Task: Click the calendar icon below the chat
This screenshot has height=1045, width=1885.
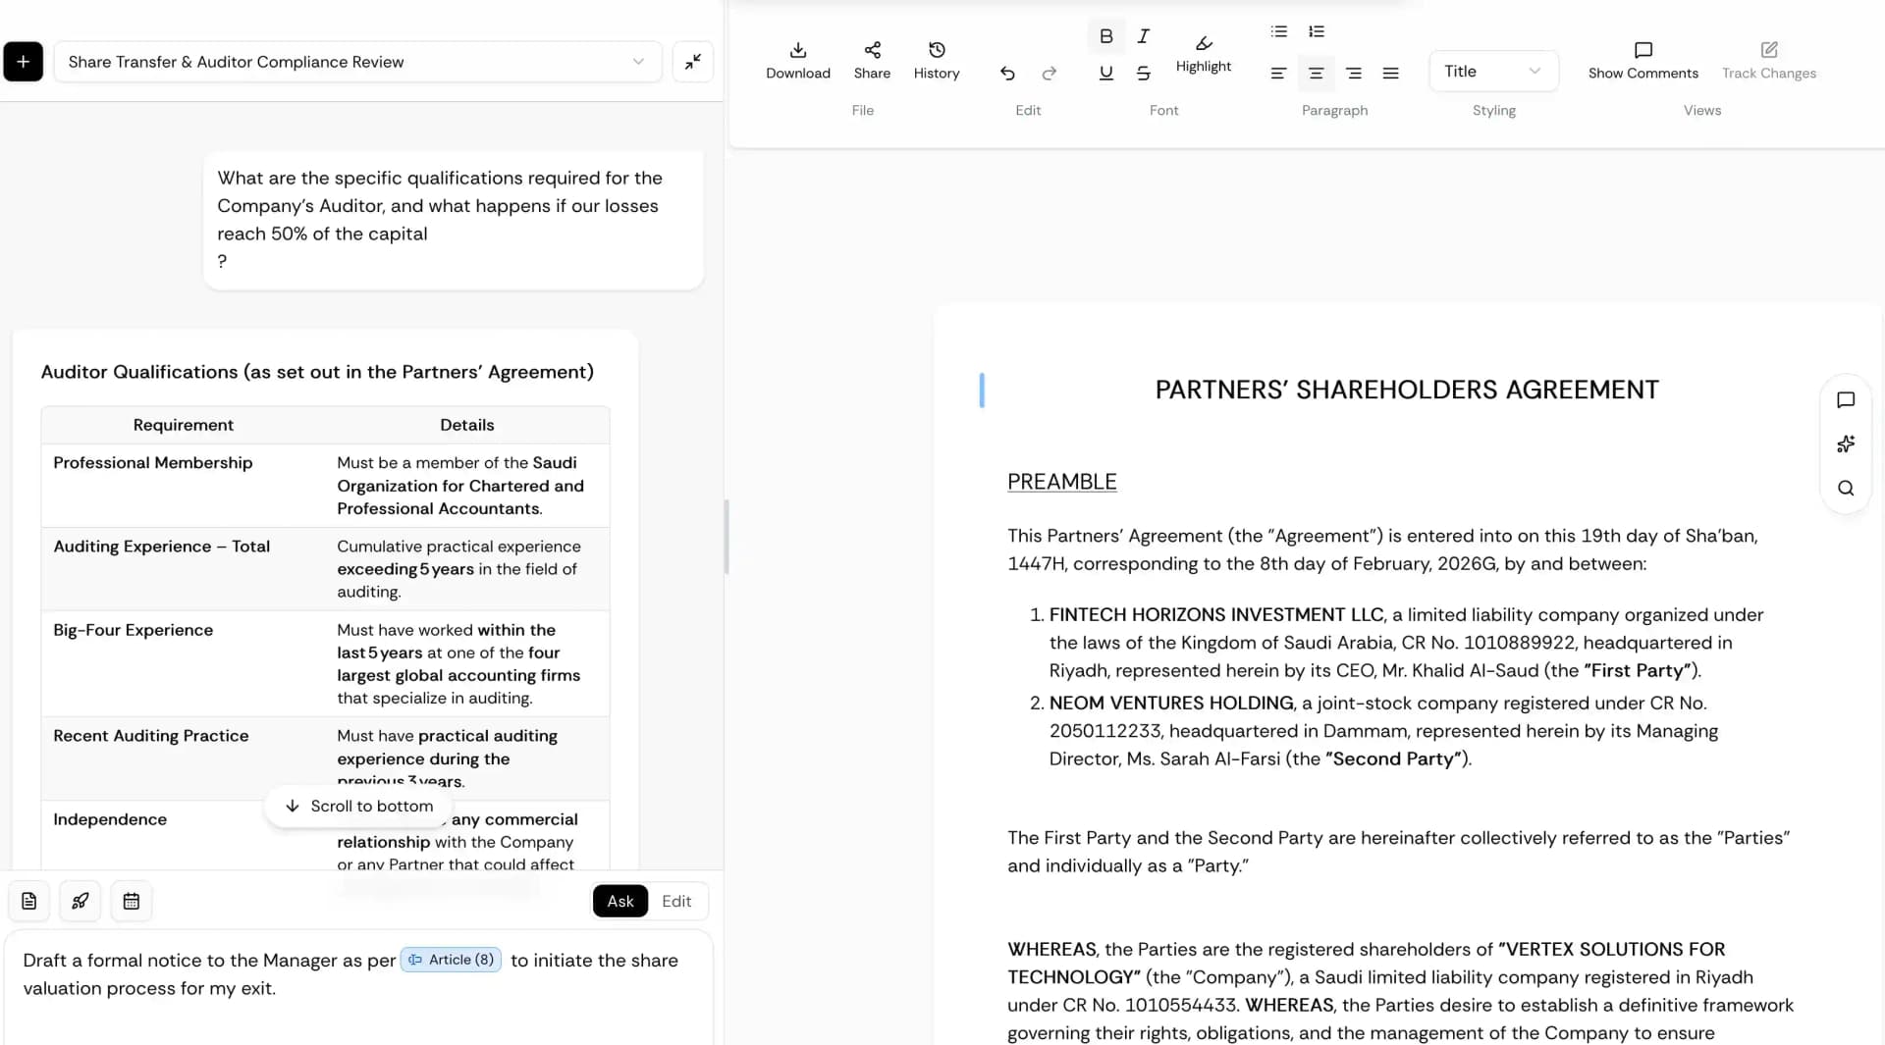Action: pos(131,901)
